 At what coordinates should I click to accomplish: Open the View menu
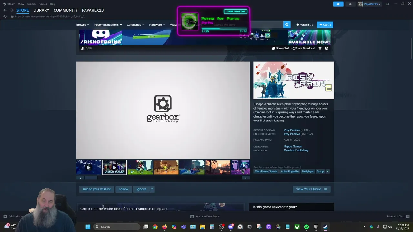click(21, 4)
